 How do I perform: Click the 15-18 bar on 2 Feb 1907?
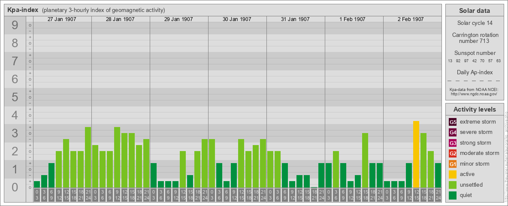coord(423,160)
